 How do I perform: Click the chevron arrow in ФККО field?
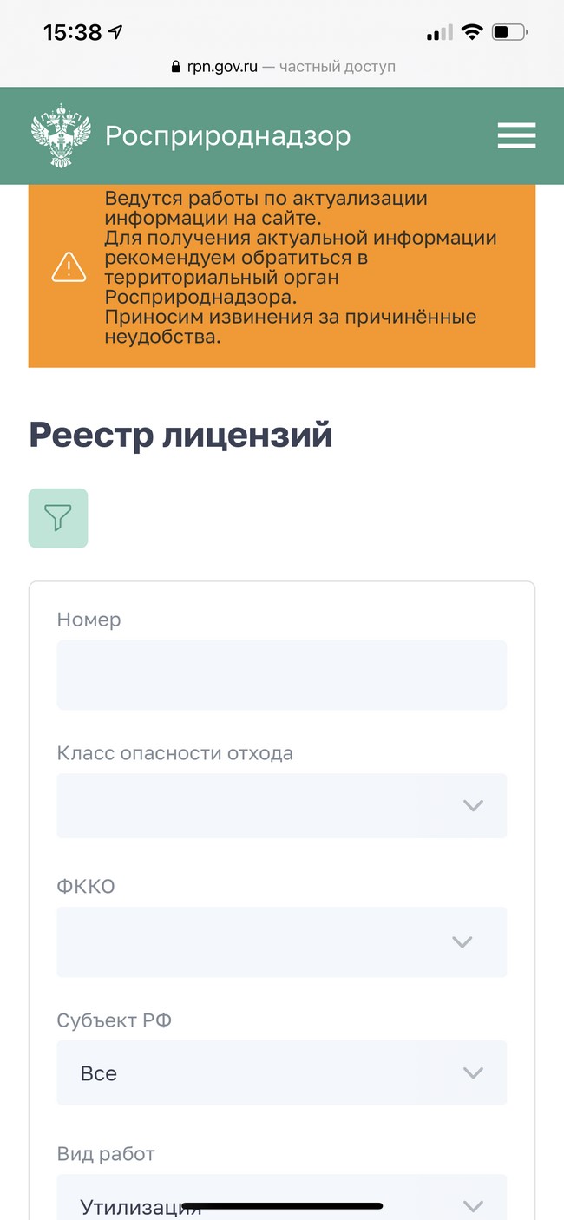[x=462, y=941]
